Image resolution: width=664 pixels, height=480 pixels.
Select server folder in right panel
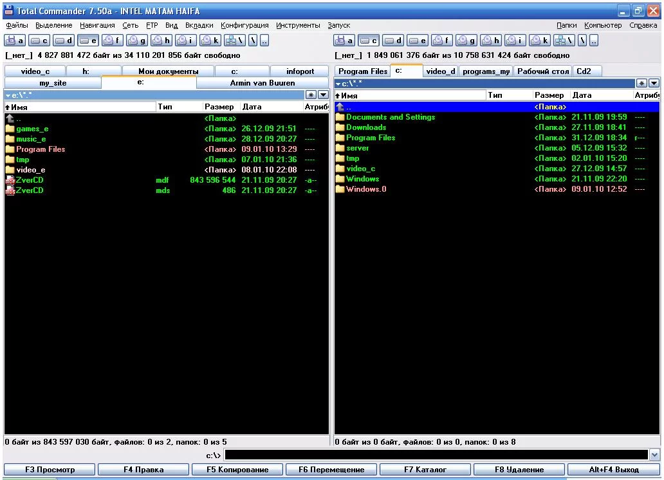(x=497, y=148)
